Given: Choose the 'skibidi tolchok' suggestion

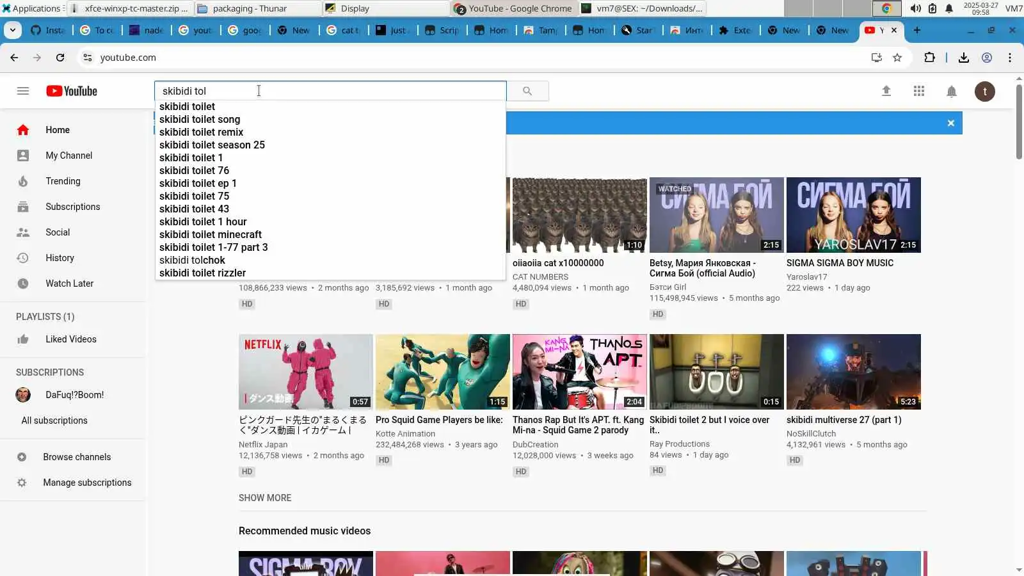Looking at the screenshot, I should tap(330, 260).
